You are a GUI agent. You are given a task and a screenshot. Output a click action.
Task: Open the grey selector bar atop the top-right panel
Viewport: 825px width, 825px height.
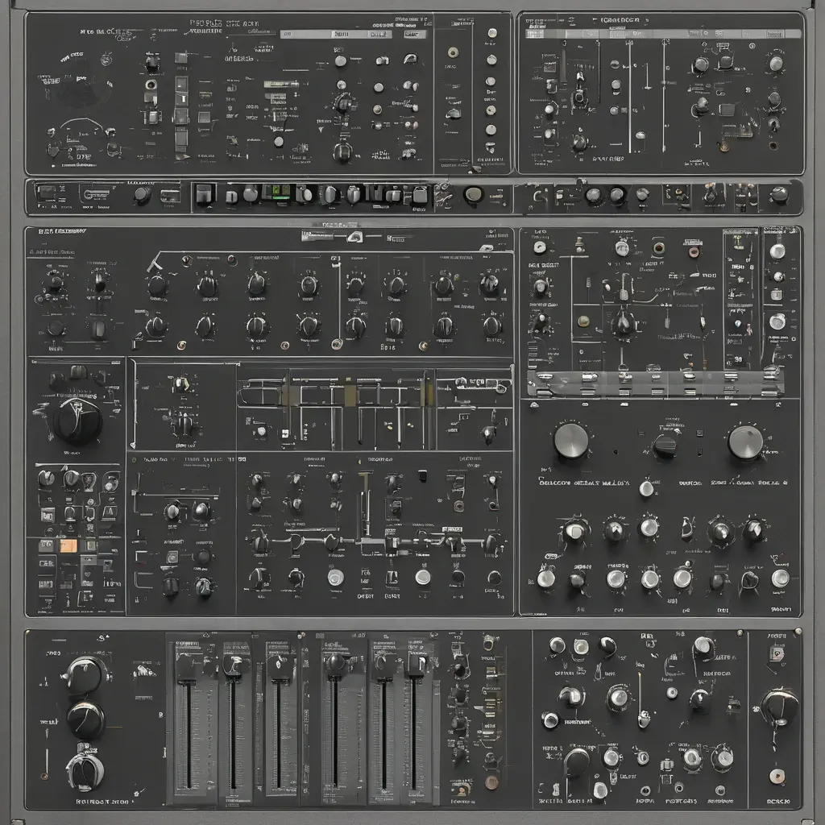click(663, 34)
